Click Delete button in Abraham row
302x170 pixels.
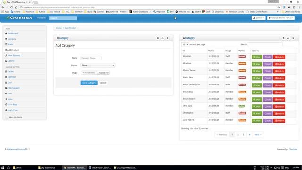click(279, 64)
